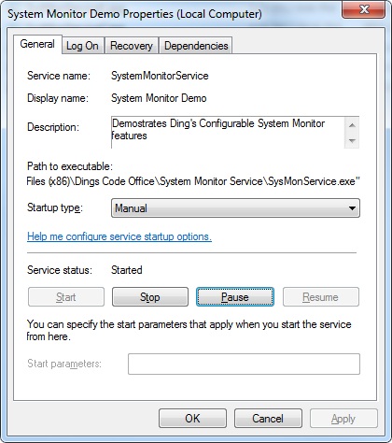The width and height of the screenshot is (392, 443).
Task: Click the Apply button
Action: [343, 419]
